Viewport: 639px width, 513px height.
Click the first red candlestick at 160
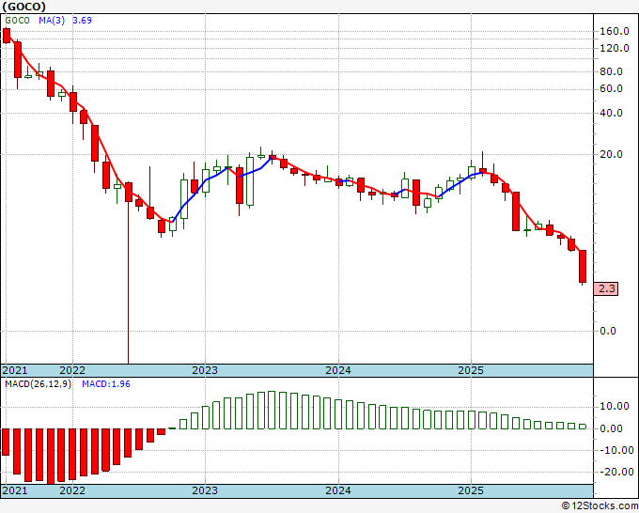coord(7,36)
